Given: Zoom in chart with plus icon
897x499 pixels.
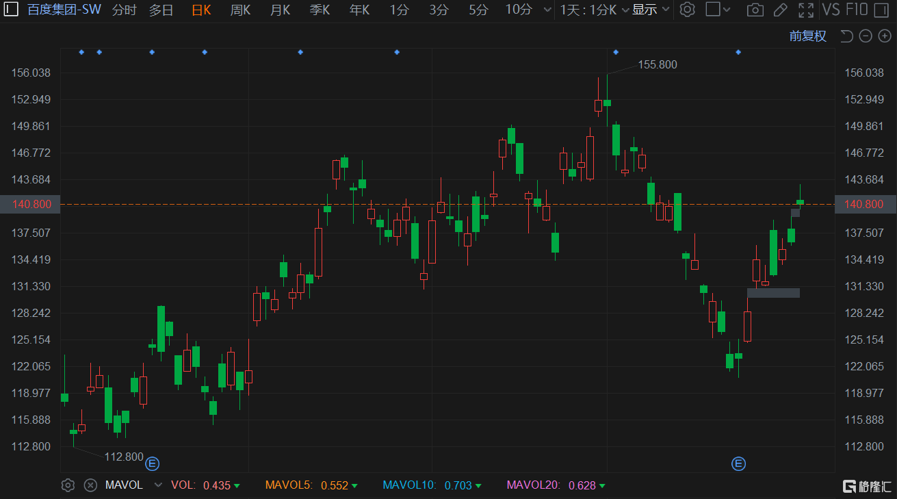Looking at the screenshot, I should click(x=884, y=36).
